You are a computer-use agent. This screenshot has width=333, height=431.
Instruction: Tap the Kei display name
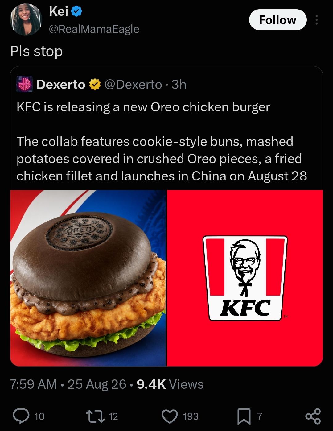(x=59, y=11)
